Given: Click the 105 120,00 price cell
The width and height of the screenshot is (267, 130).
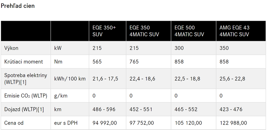Looking at the screenshot, I should coord(188,123).
